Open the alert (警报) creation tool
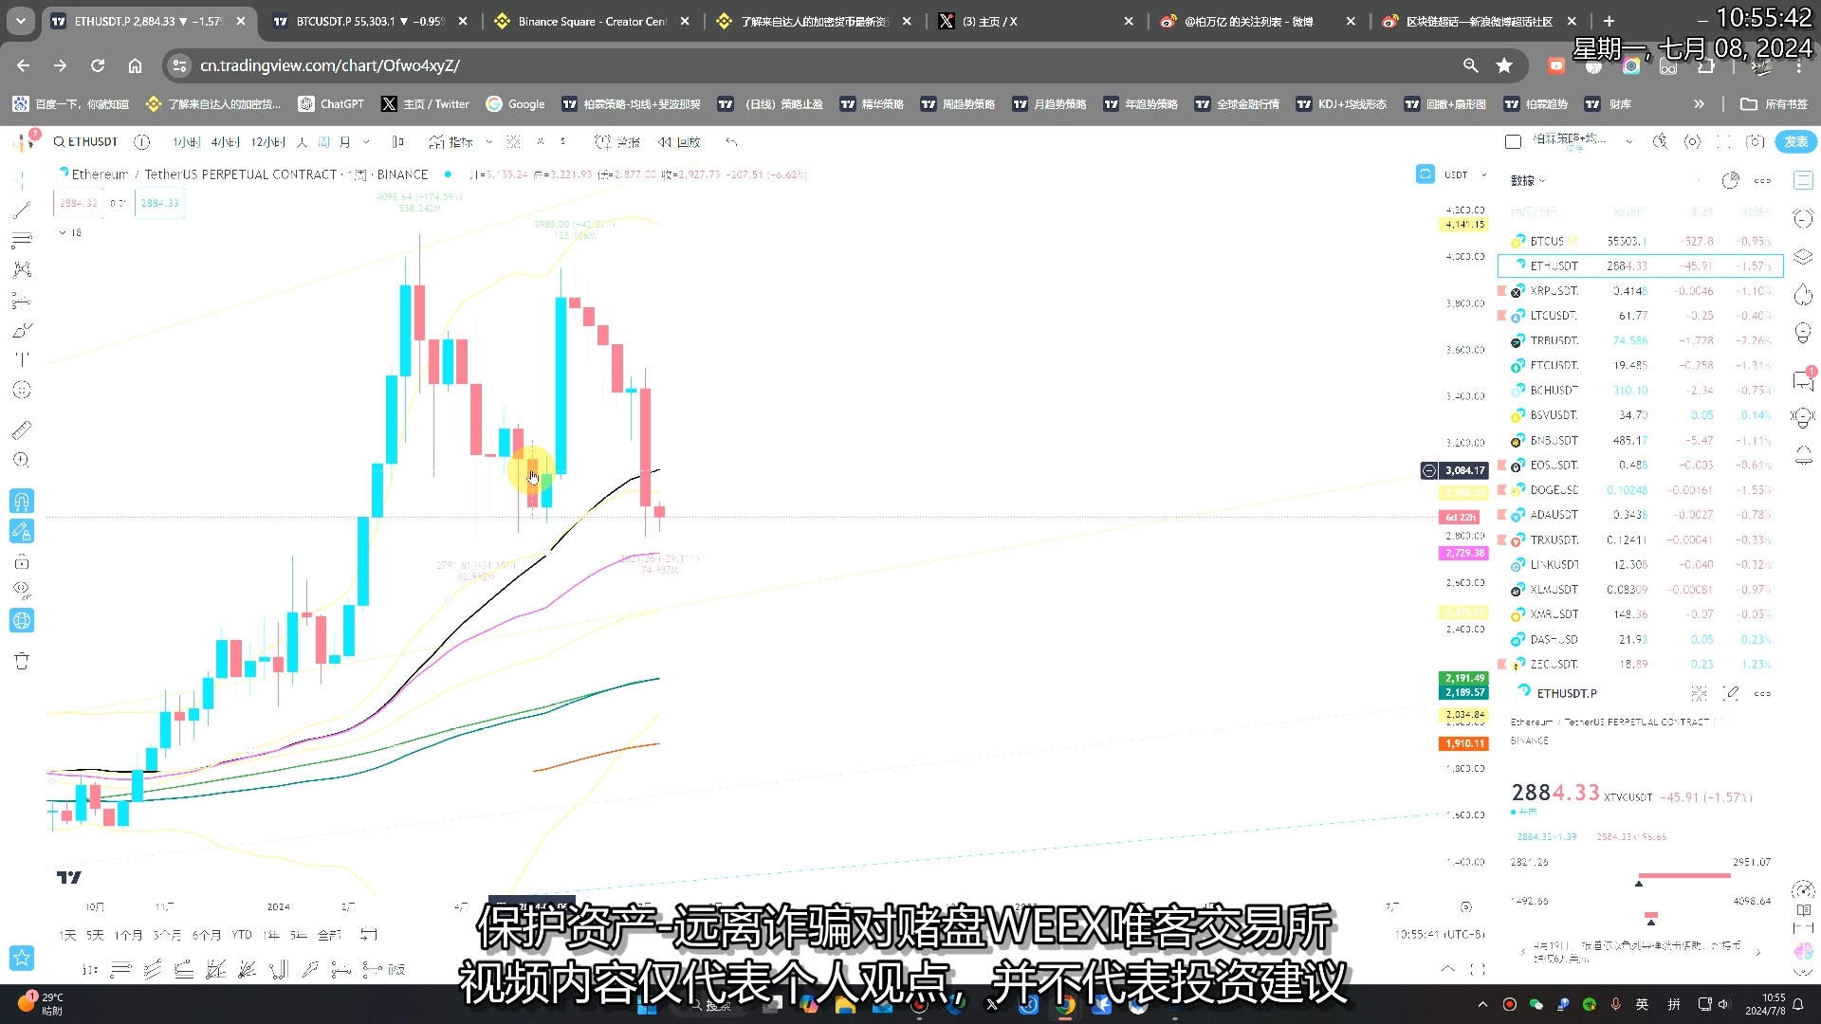 point(616,142)
